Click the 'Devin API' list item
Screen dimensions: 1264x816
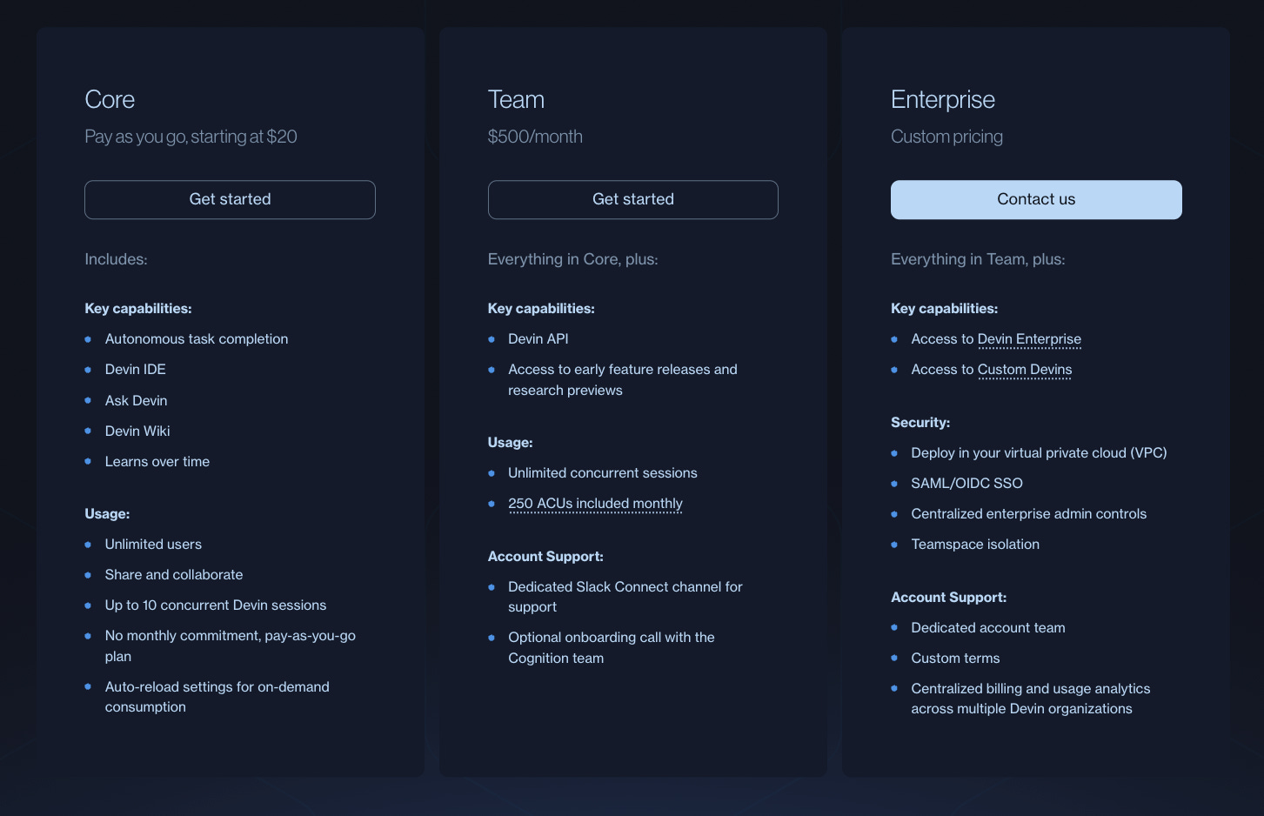coord(538,339)
